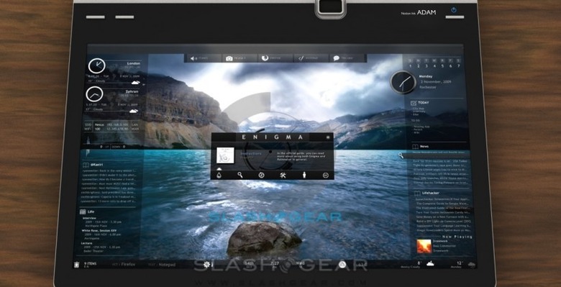The image size is (561, 287).
Task: Click the Now Playing album art thumbnail
Action: click(424, 246)
